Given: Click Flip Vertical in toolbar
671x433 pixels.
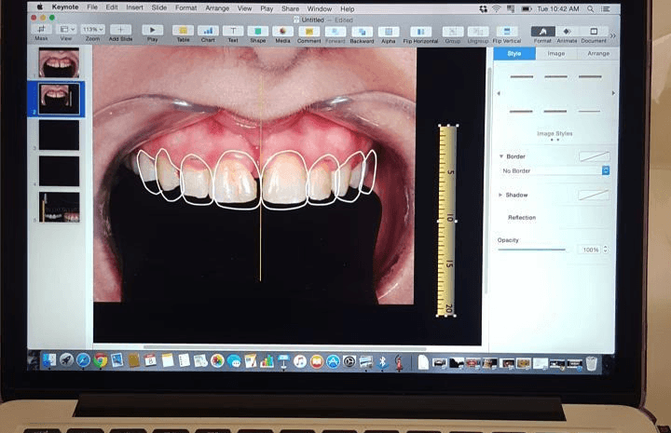Looking at the screenshot, I should 507,32.
